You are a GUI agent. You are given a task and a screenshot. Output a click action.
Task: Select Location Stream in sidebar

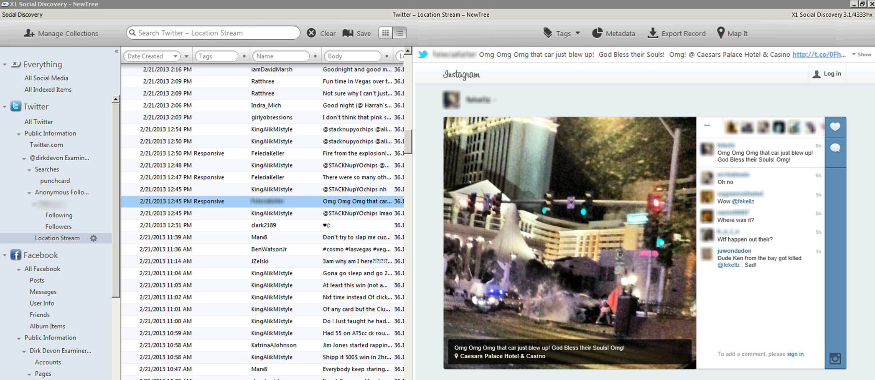tap(57, 238)
